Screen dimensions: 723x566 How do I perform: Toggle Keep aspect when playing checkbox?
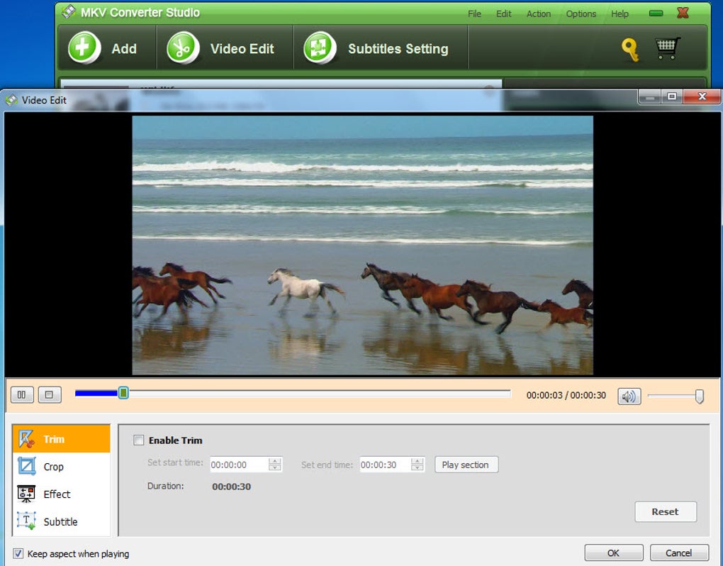[18, 553]
